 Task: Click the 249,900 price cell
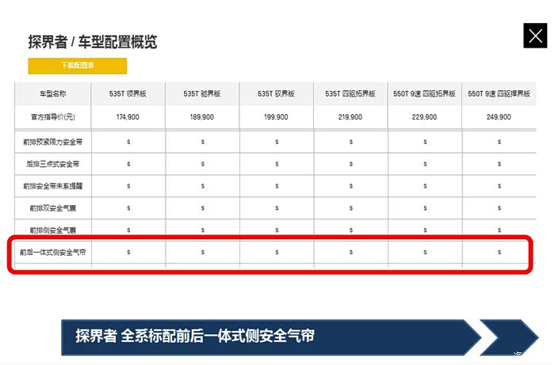coord(499,117)
